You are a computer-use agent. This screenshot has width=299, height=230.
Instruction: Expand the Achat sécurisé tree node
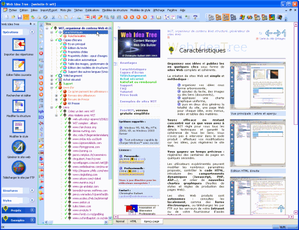(x=51, y=79)
